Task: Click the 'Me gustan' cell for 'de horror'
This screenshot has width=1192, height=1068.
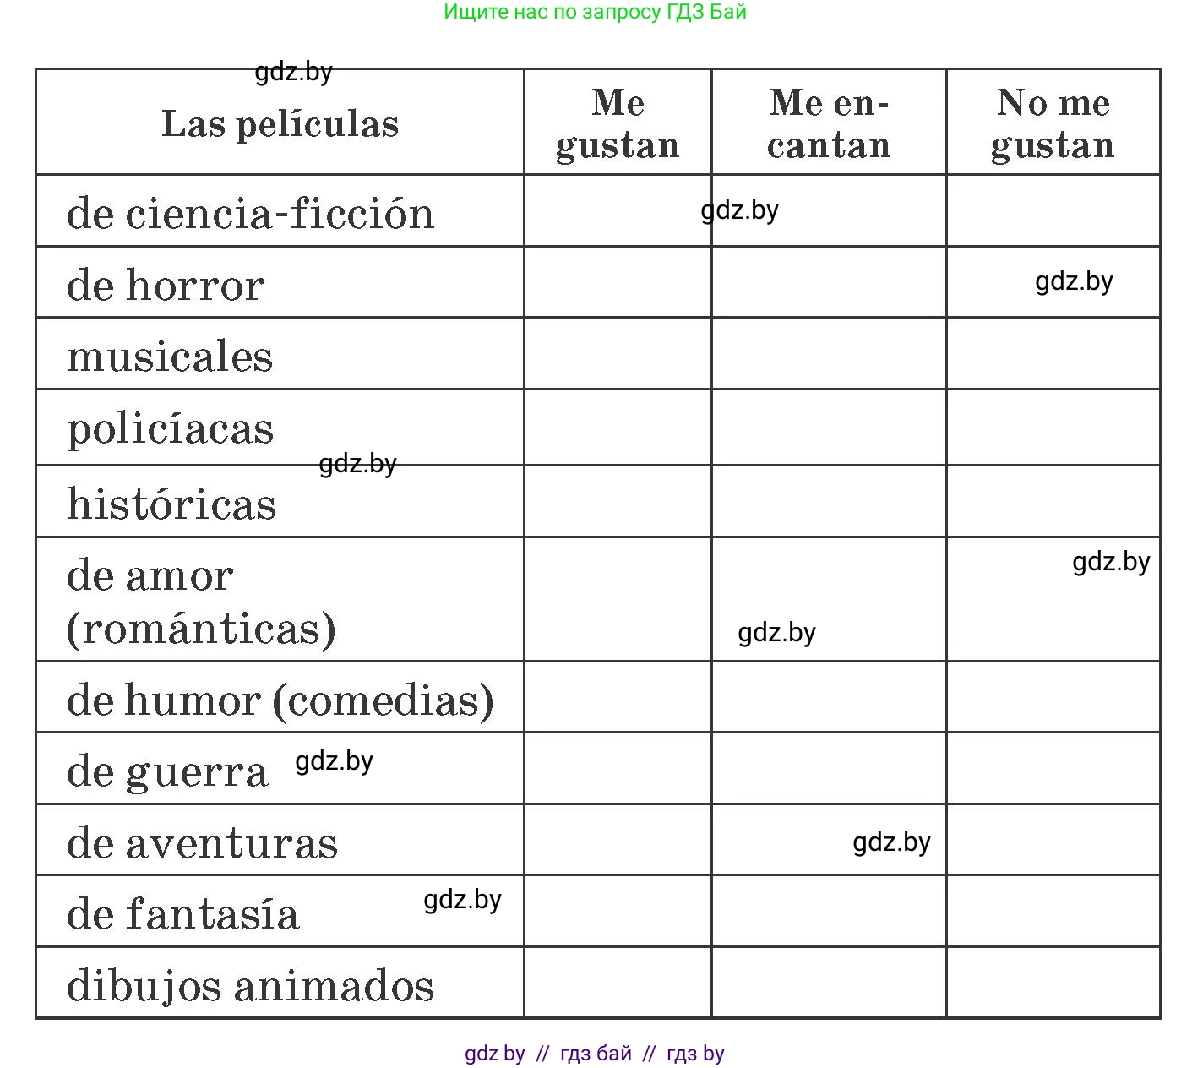Action: (618, 283)
